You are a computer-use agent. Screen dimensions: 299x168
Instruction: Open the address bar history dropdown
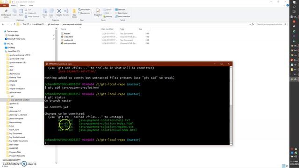pyautogui.click(x=250, y=24)
